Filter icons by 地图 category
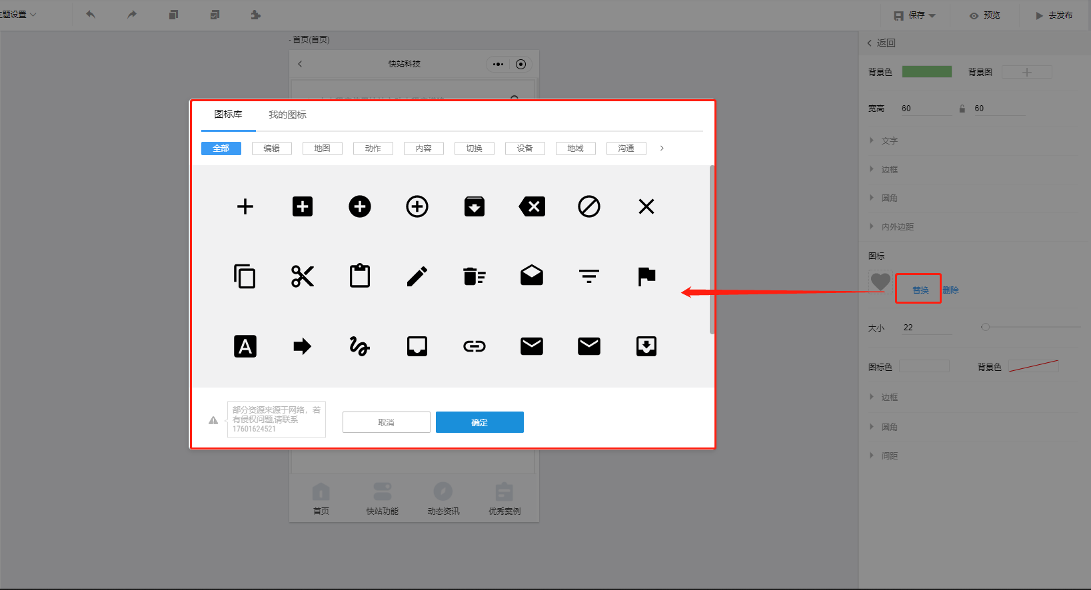 [322, 148]
